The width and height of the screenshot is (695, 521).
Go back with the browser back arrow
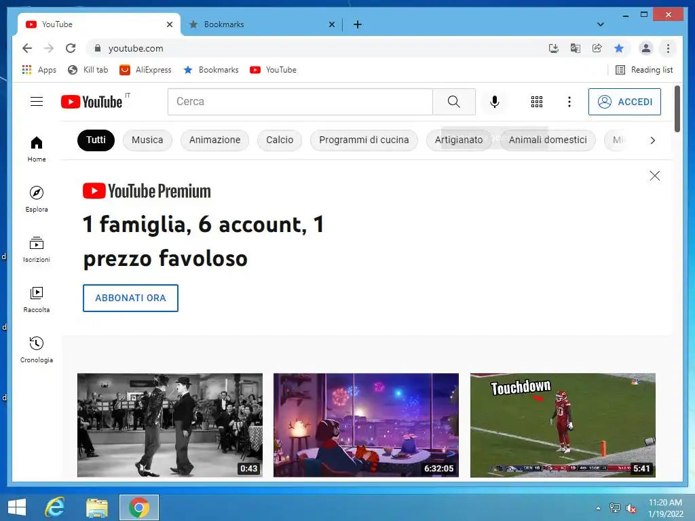coord(27,48)
